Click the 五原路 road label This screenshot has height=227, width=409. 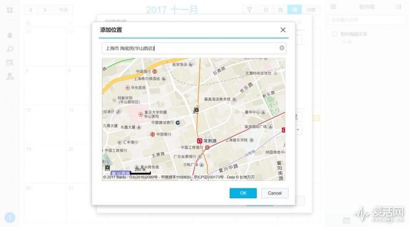coord(158,155)
